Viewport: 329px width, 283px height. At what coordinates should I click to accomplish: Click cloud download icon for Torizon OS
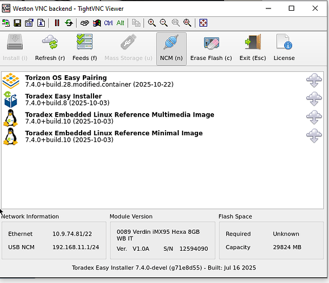pyautogui.click(x=314, y=80)
